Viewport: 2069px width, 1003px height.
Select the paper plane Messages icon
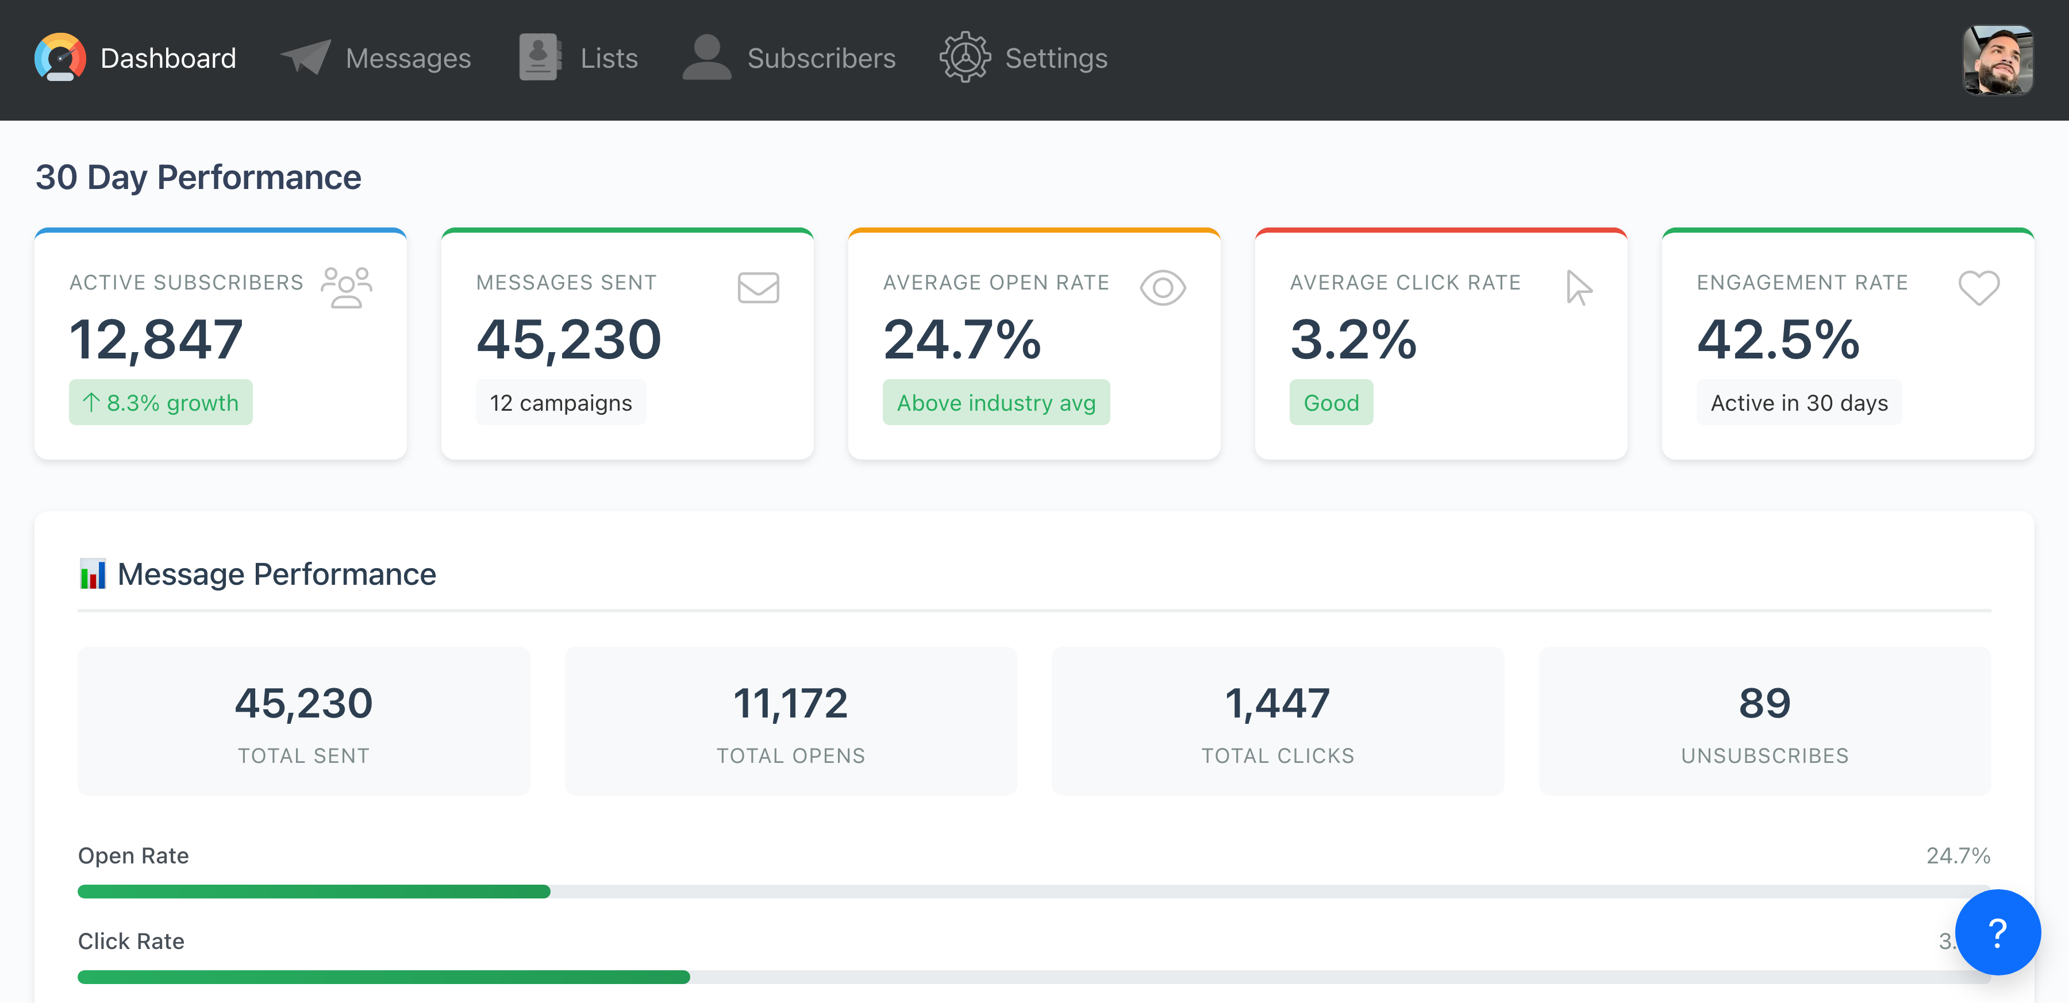pyautogui.click(x=305, y=57)
